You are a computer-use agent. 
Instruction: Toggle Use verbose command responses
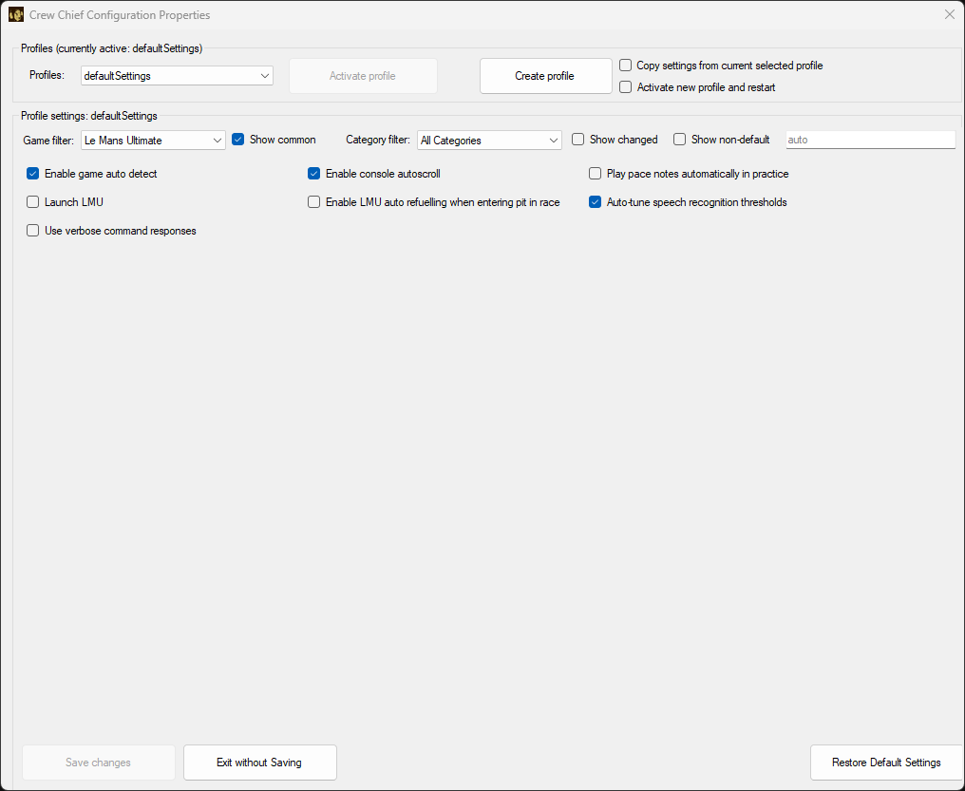pyautogui.click(x=32, y=230)
